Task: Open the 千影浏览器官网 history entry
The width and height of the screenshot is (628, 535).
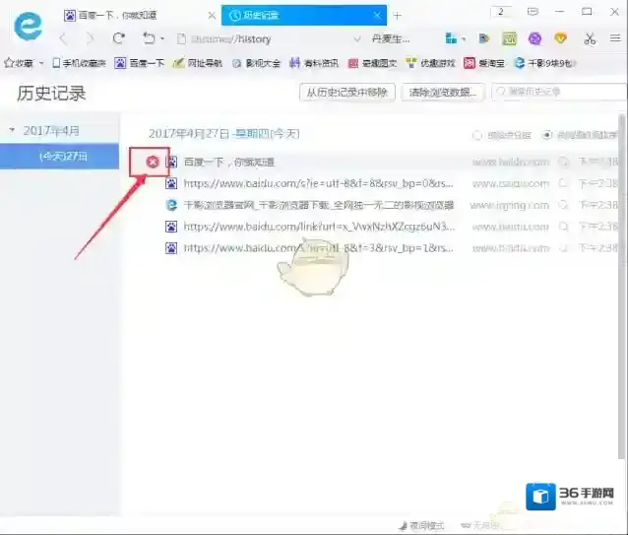Action: click(319, 205)
